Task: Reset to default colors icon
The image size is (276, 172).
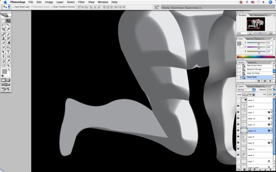Action: [3, 76]
